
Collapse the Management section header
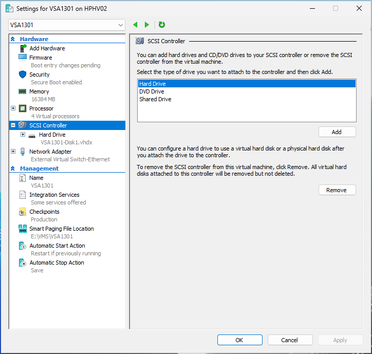point(13,169)
